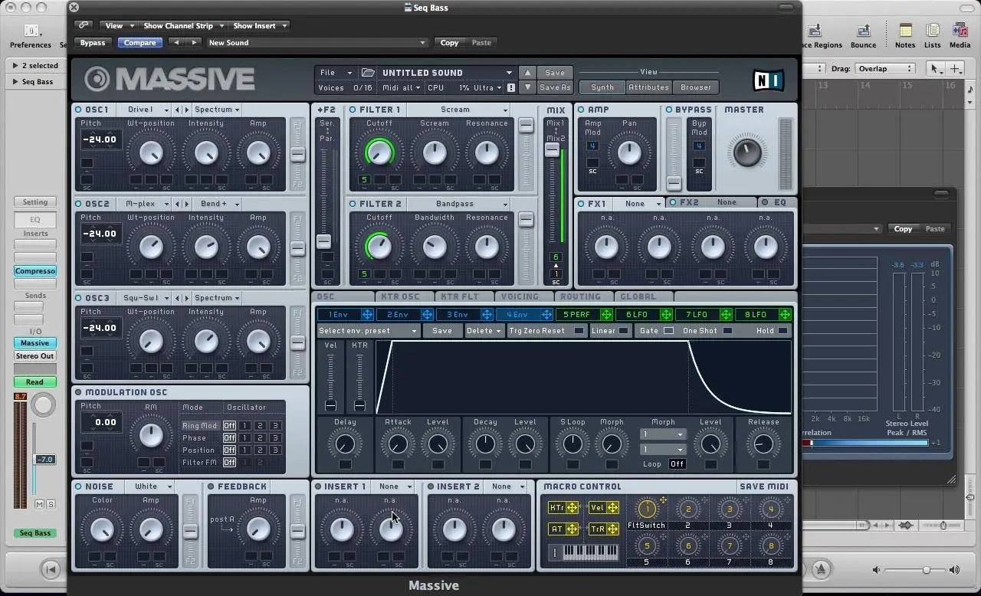Open Insert 1 None effect dropdown
Screen dimensions: 981x596
click(x=395, y=486)
